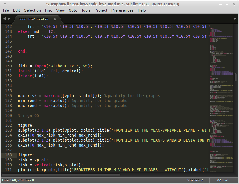This screenshot has height=184, width=239.
Task: Click the next tab right arrow
Action: [9, 19]
